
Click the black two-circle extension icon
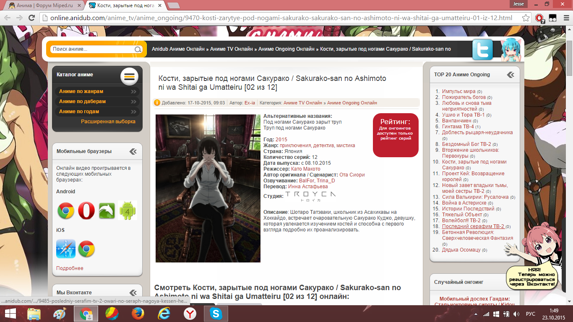coord(553,18)
